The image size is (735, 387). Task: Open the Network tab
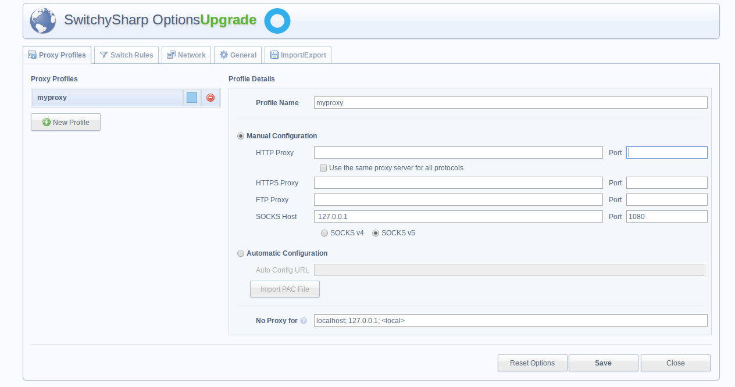point(186,55)
